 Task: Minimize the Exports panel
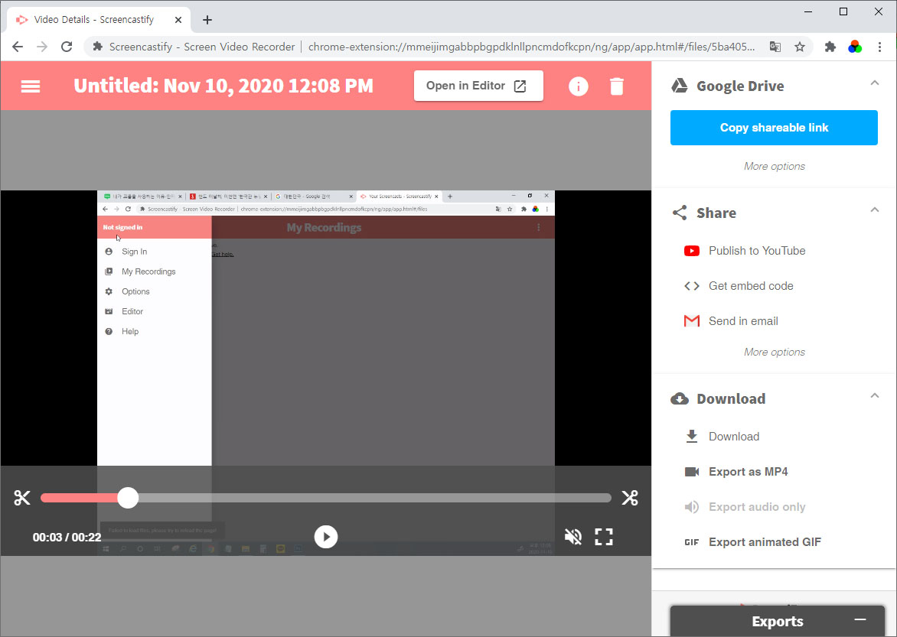coord(859,620)
